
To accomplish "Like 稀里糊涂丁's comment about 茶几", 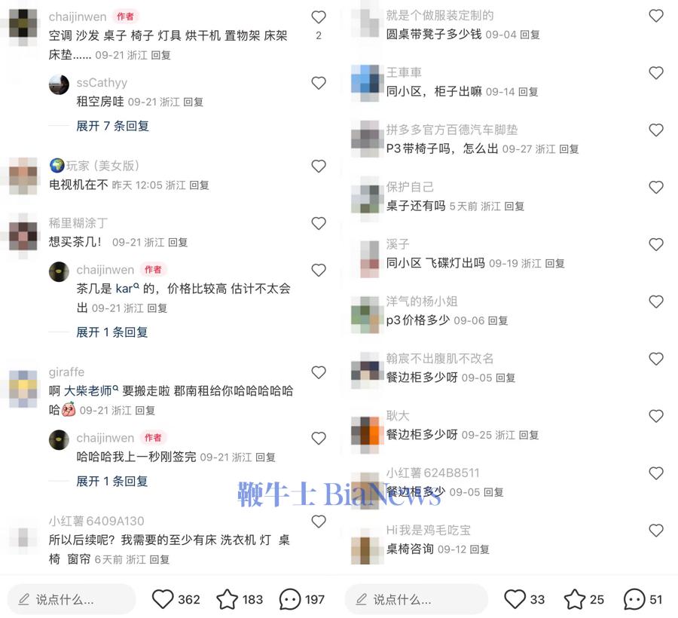I will 319,223.
